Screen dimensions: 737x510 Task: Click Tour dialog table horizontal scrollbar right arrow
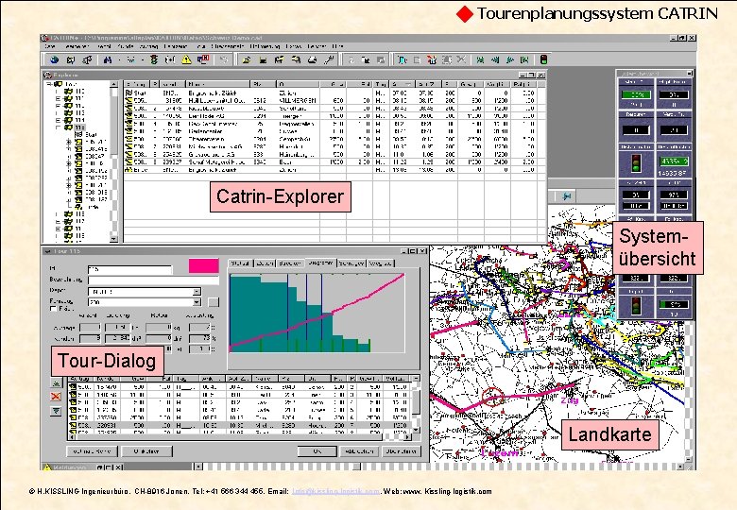pyautogui.click(x=407, y=437)
